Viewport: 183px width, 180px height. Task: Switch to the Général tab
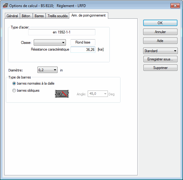point(12,16)
